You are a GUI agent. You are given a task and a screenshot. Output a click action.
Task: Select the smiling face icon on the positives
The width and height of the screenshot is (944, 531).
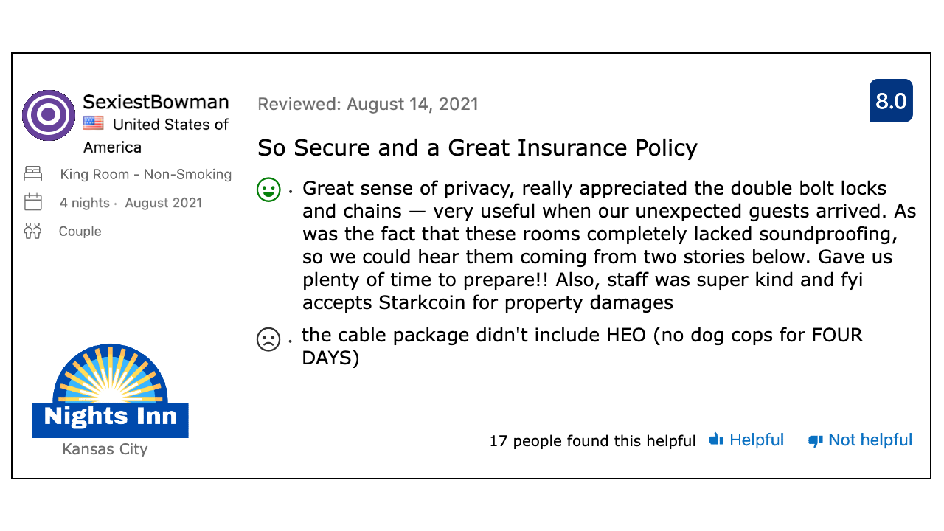pyautogui.click(x=268, y=189)
